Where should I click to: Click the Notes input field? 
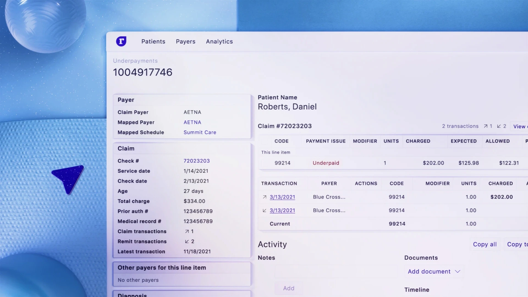tap(336, 271)
